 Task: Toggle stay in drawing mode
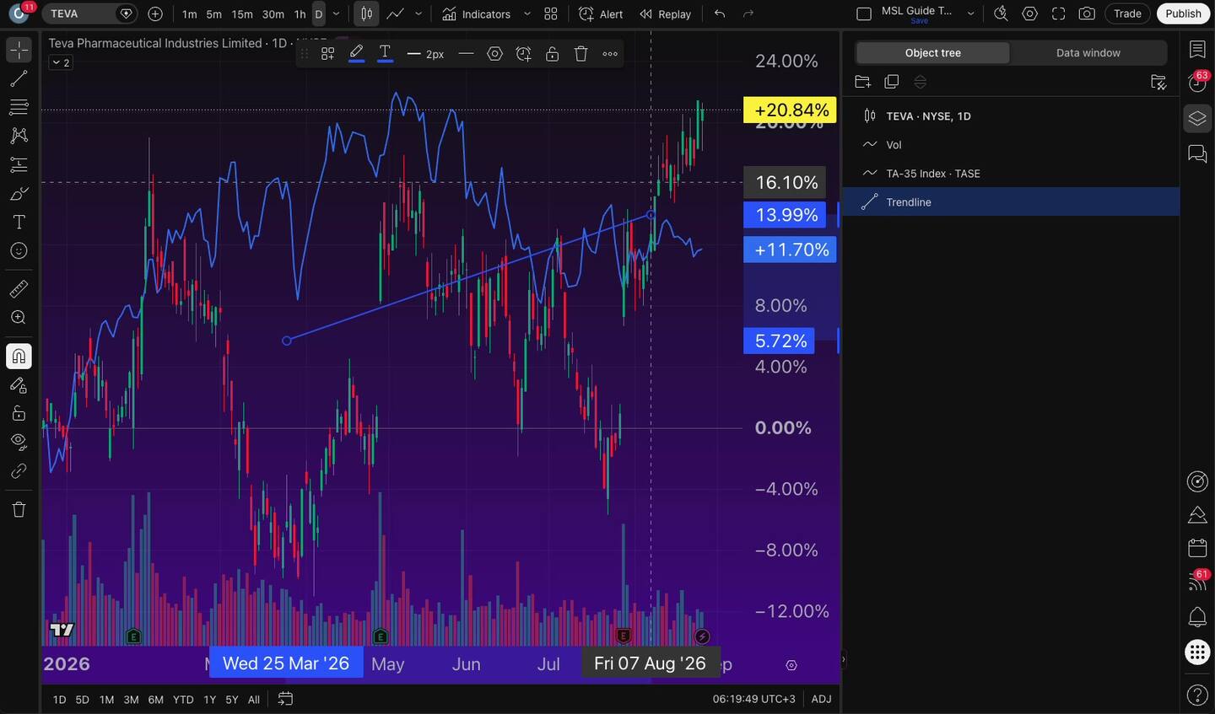[x=19, y=385]
